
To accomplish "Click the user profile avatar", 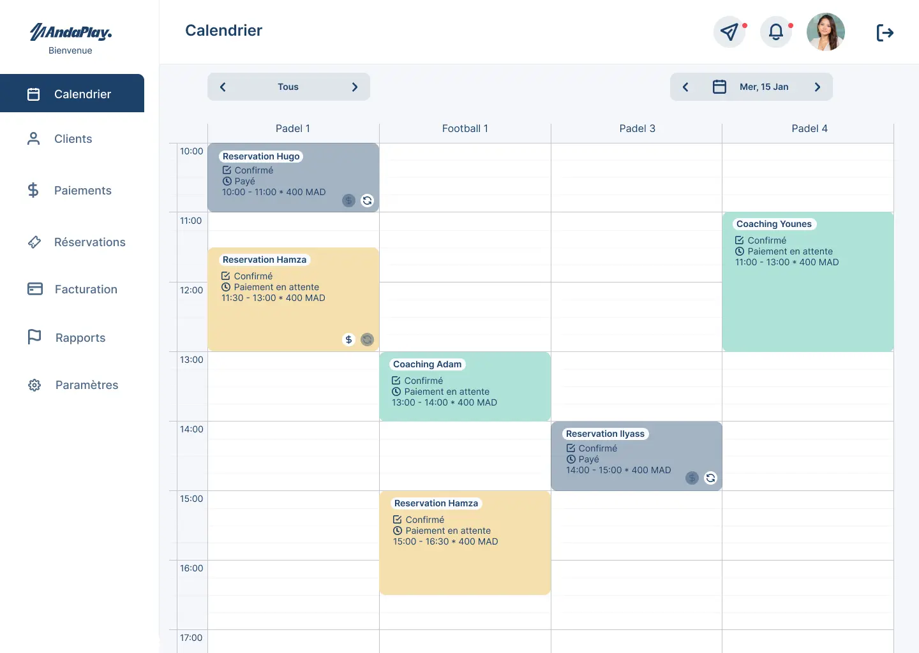I will tap(826, 32).
